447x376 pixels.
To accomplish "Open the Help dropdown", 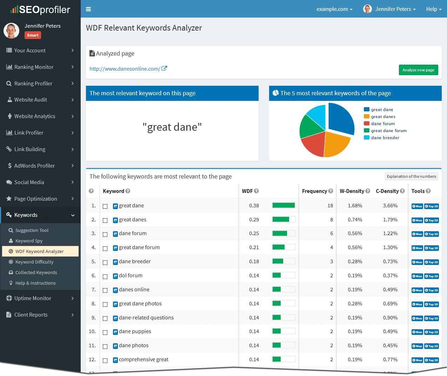I will coord(434,9).
